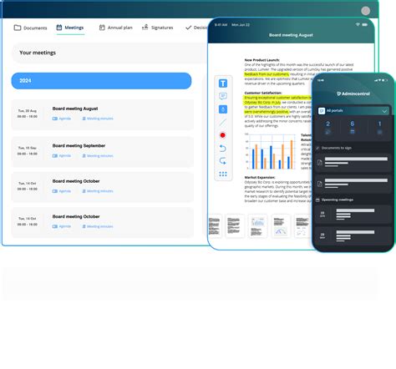Click the "Documents to sign" section header on phone
Viewport: 396px width, 369px height.
click(x=334, y=148)
